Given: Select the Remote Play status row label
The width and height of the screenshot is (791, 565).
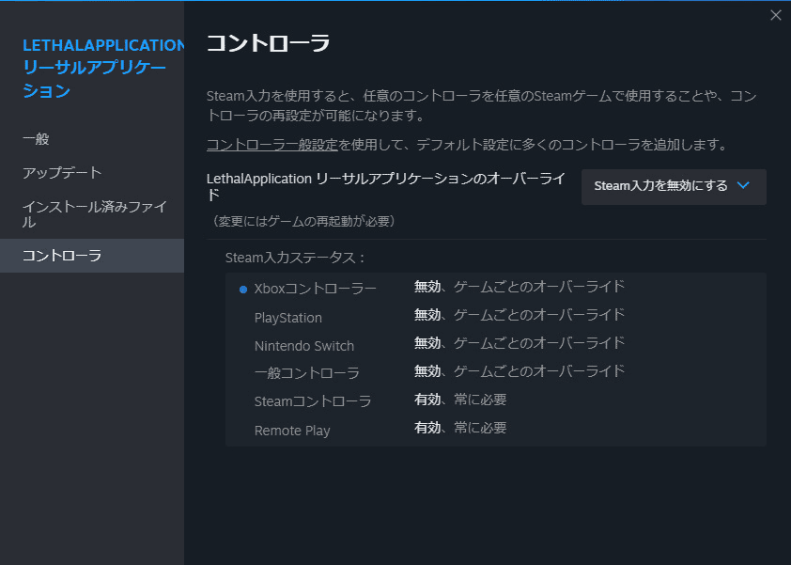Looking at the screenshot, I should 292,431.
